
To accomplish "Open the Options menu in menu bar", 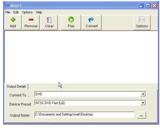I will point(27,12).
